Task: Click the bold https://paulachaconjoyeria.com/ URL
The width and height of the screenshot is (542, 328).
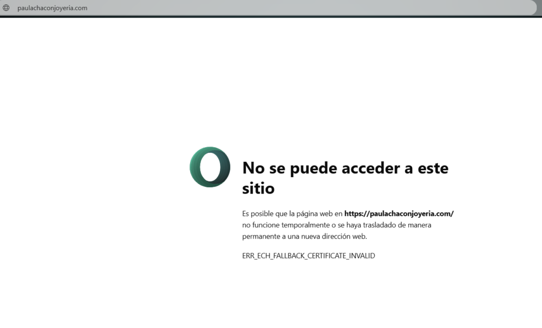Action: coord(399,214)
